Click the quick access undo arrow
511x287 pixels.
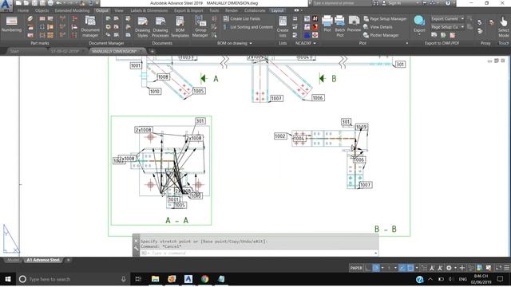click(x=58, y=3)
